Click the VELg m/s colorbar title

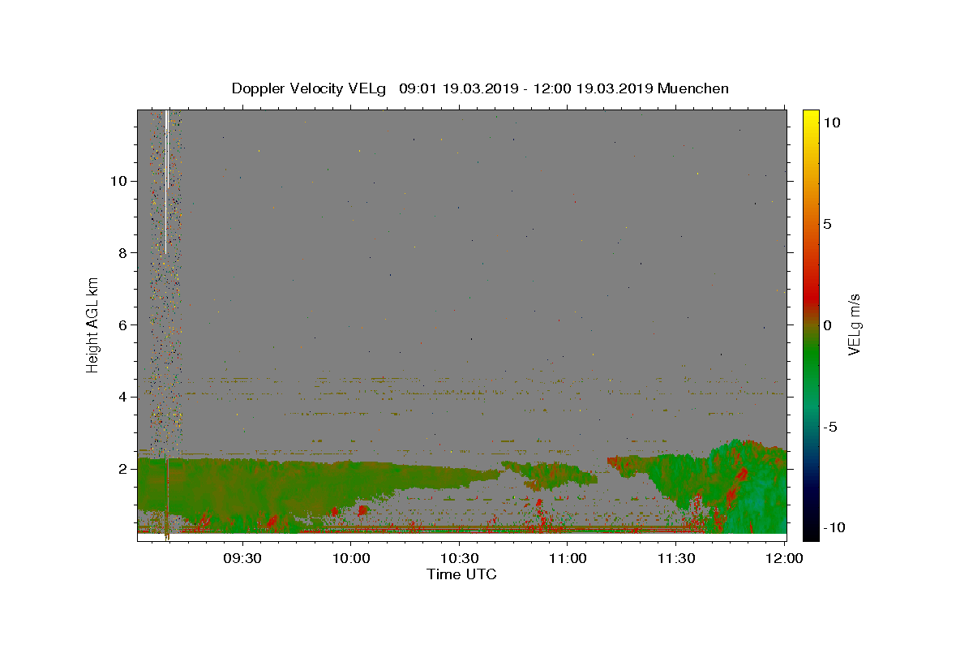854,325
